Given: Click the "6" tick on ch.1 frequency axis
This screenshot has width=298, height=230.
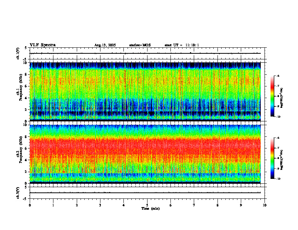Looking at the screenshot, I should [x=26, y=86].
